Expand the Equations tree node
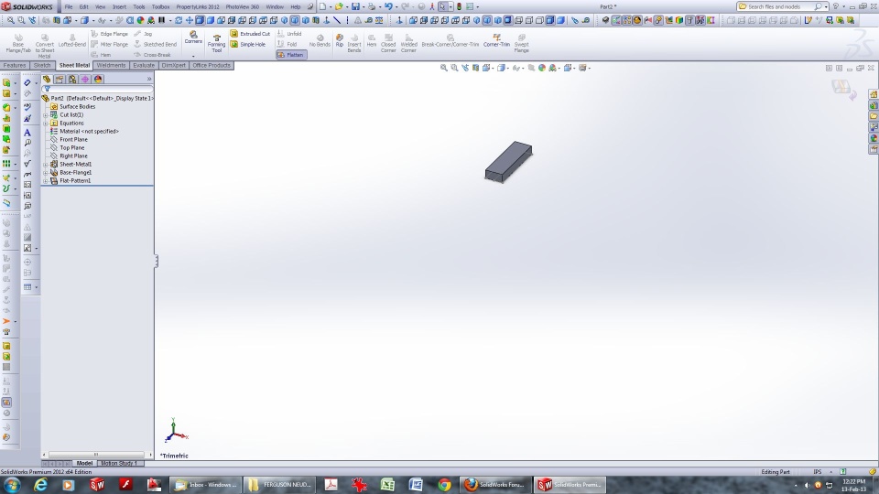This screenshot has width=879, height=494. coord(46,123)
